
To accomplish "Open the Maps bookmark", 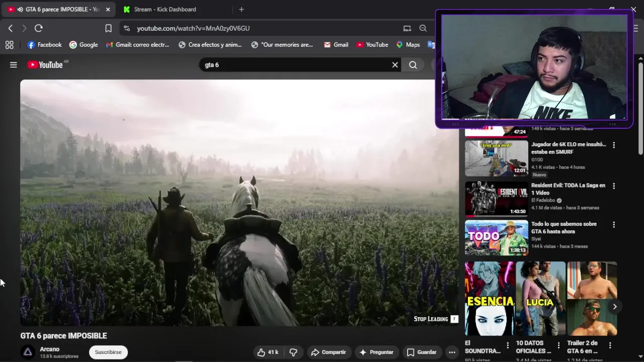I will [x=408, y=45].
